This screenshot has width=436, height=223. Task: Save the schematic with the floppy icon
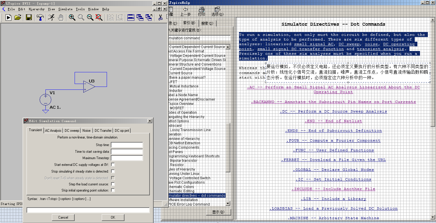tap(29, 17)
